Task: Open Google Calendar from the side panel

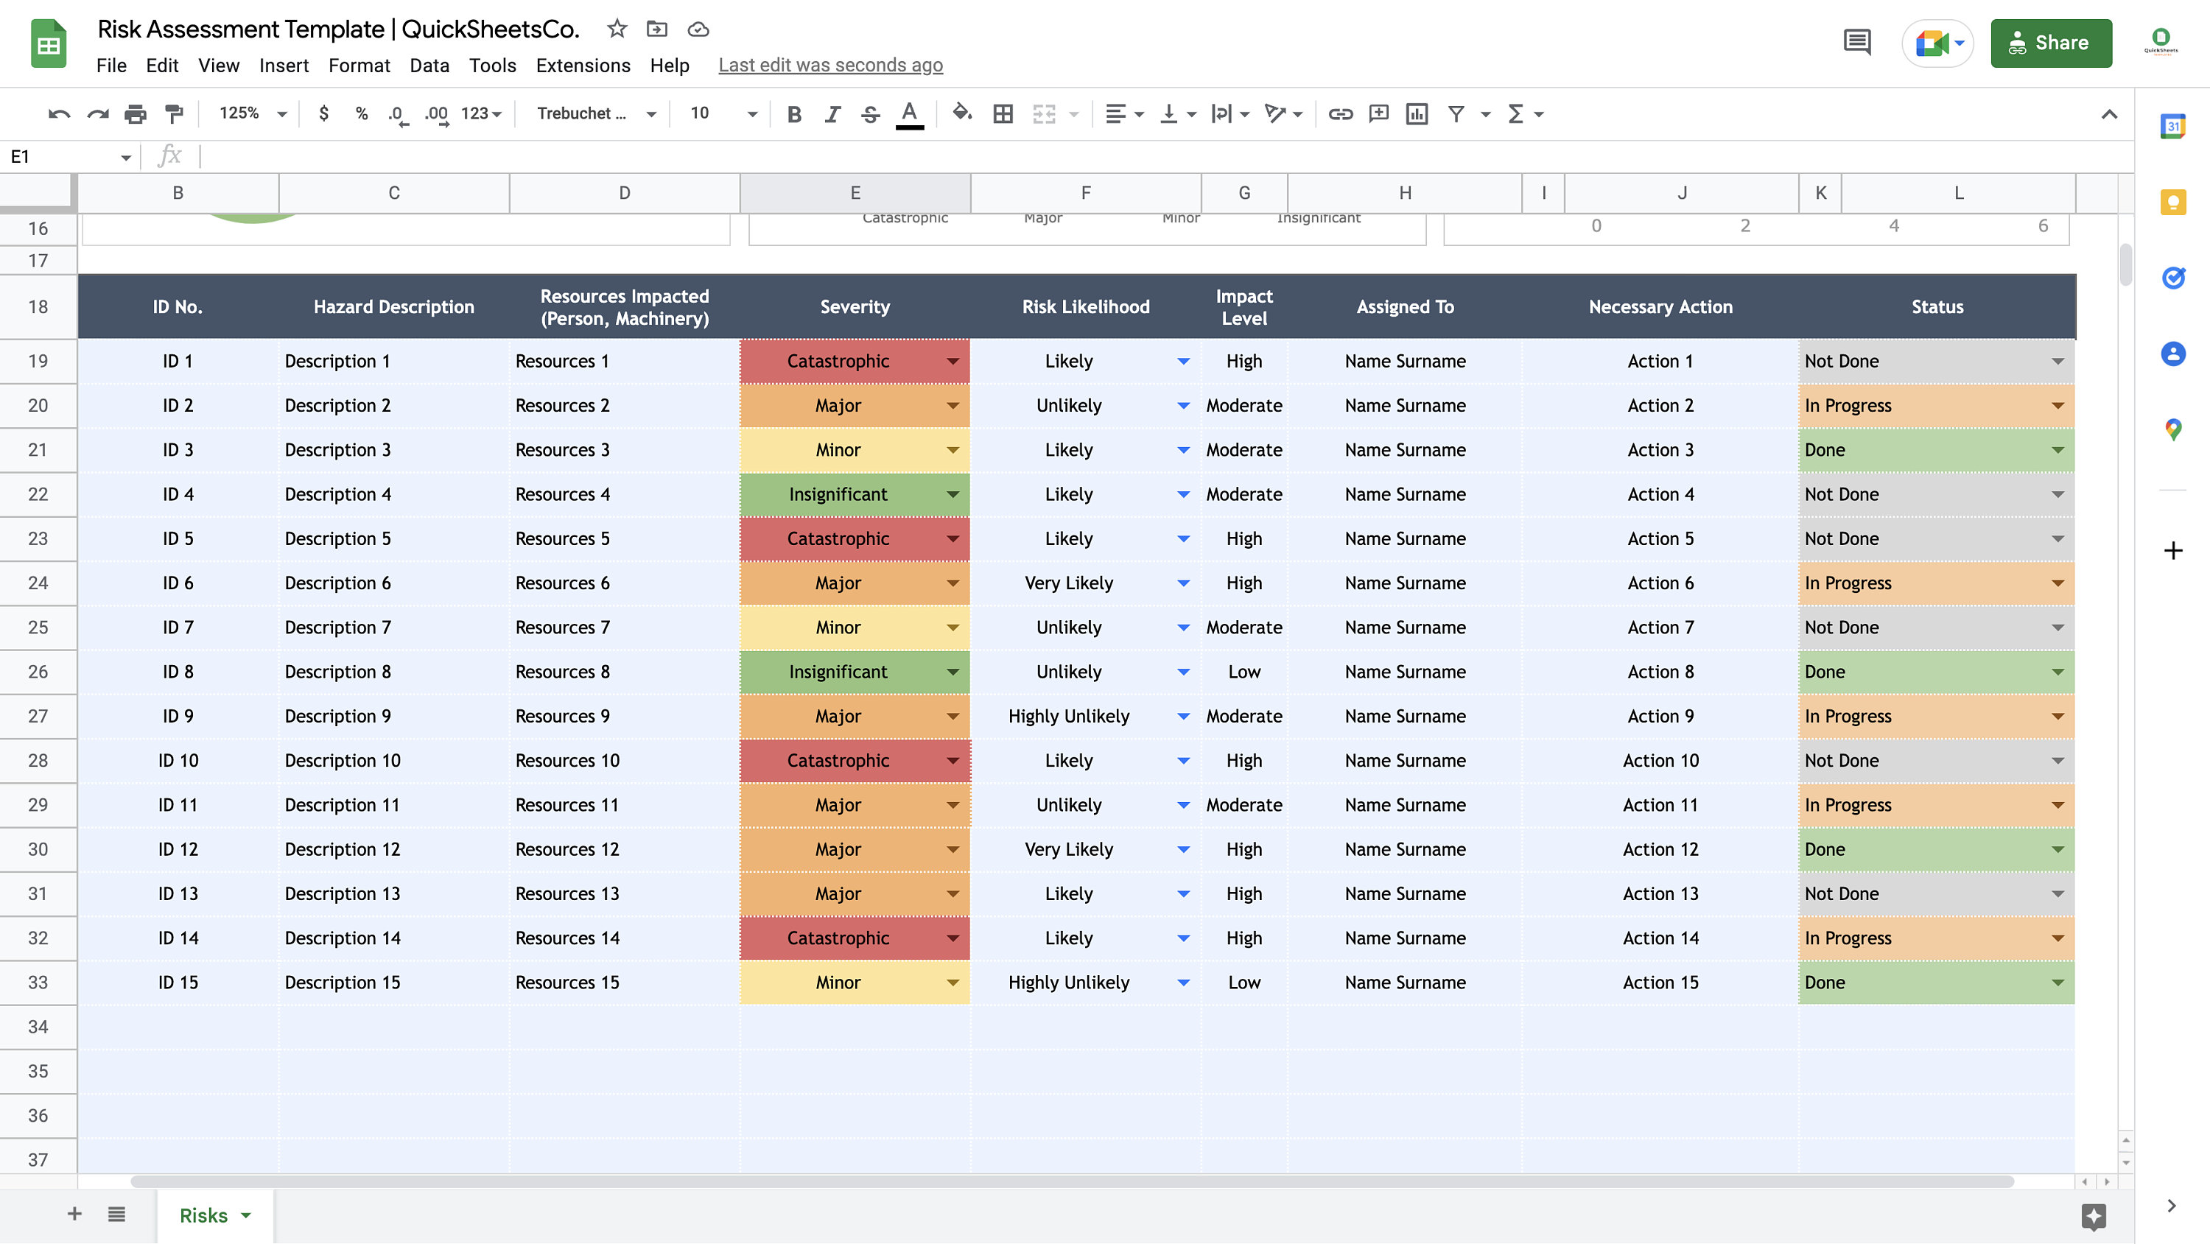Action: 2173,126
